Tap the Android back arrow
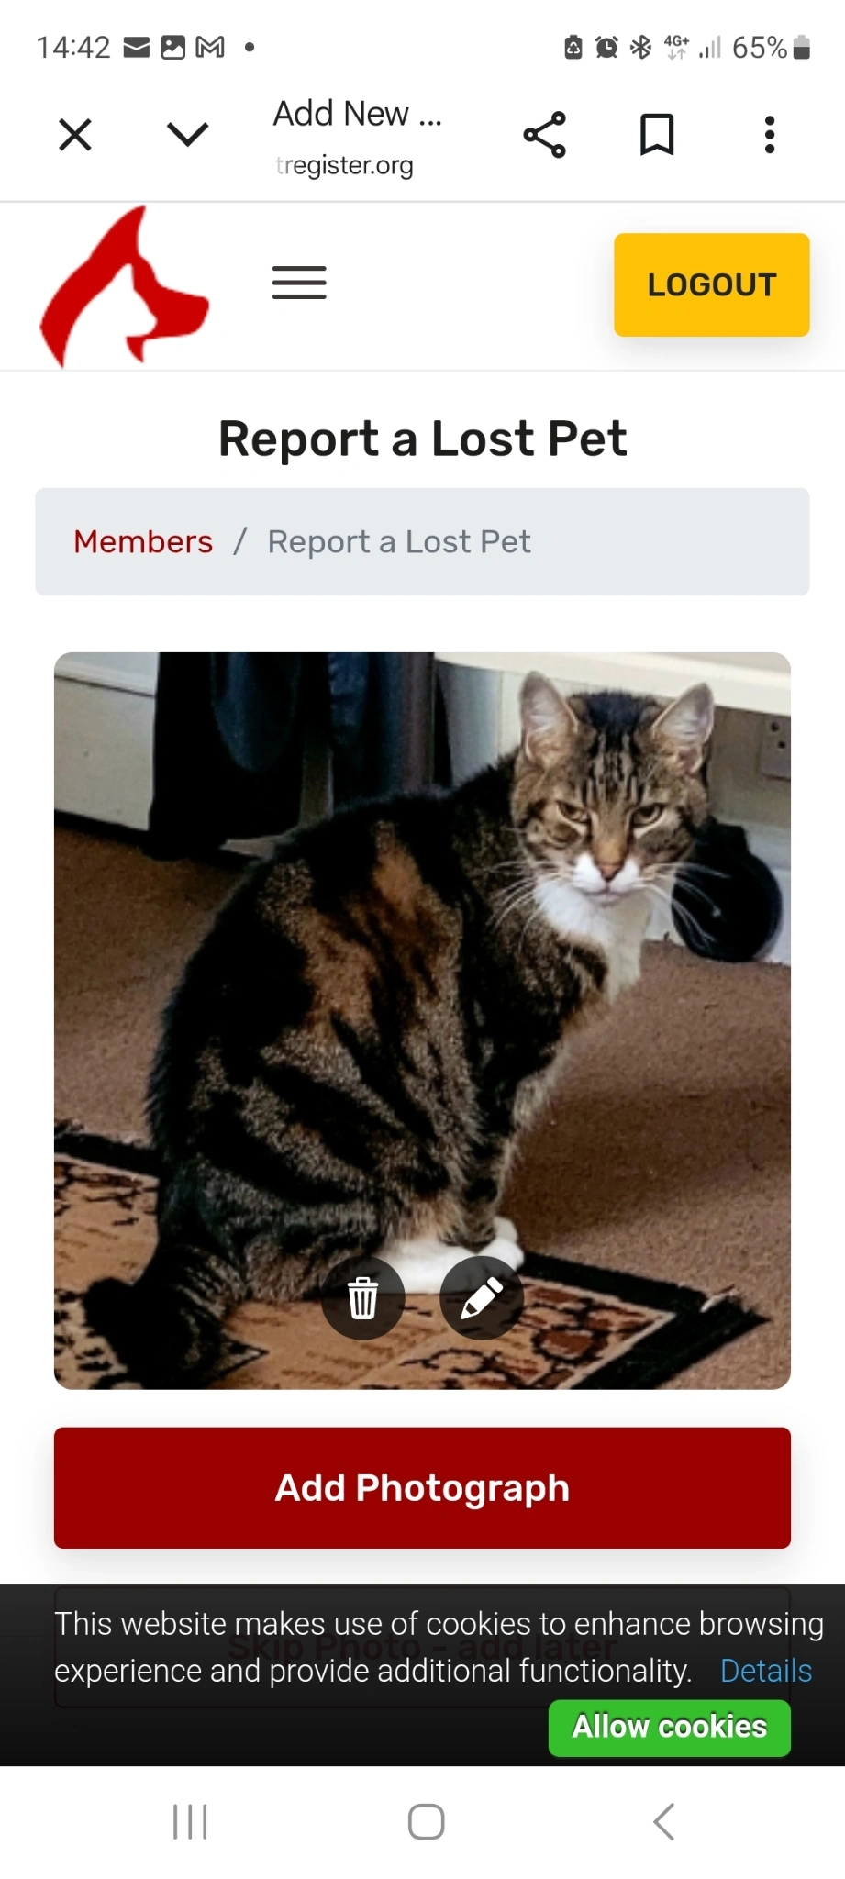The image size is (845, 1879). tap(664, 1822)
